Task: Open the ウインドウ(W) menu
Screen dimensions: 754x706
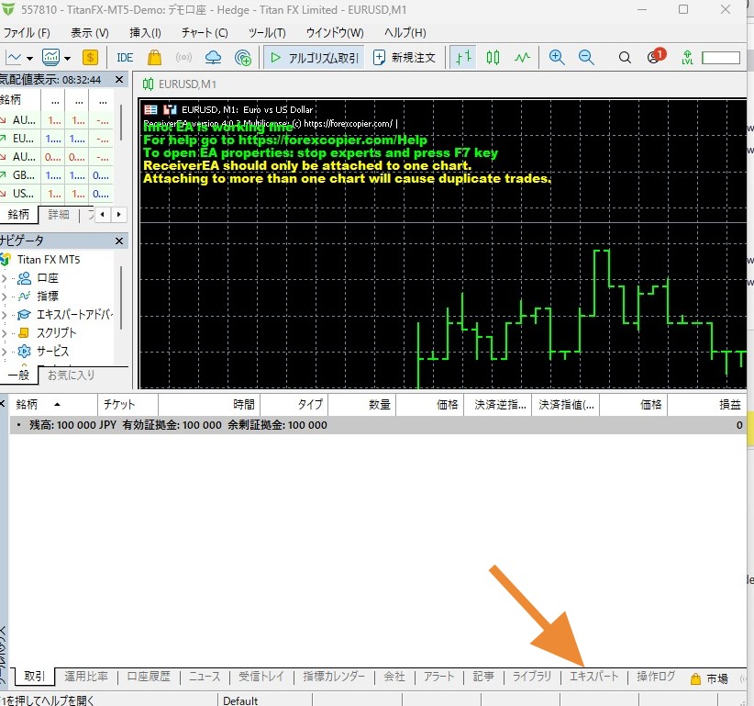Action: pyautogui.click(x=335, y=33)
